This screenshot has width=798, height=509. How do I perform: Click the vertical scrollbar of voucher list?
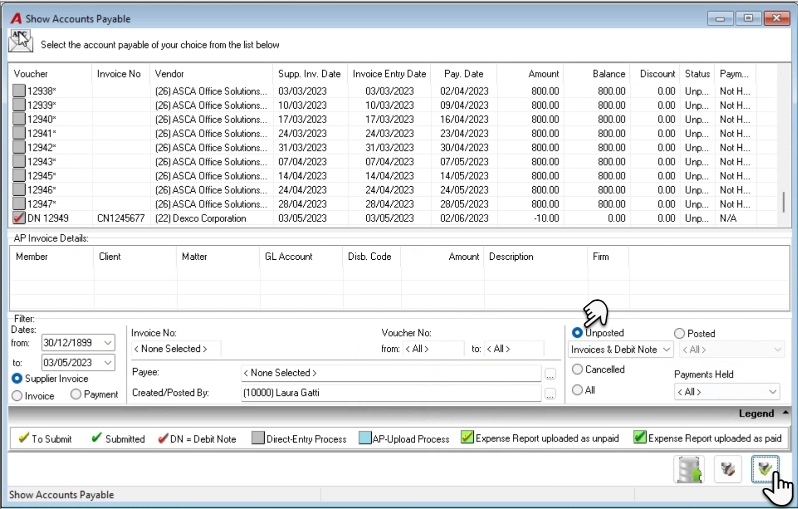pyautogui.click(x=783, y=202)
